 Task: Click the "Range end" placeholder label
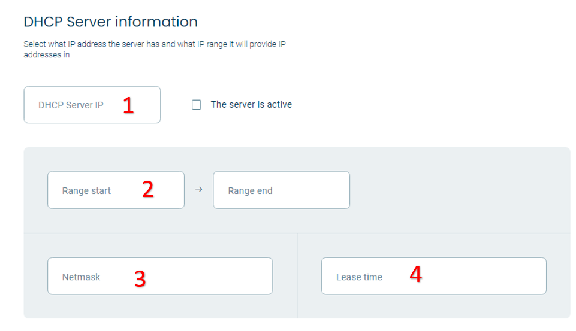pyautogui.click(x=250, y=191)
